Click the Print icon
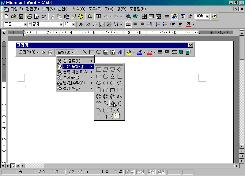The image size is (245, 176). [29, 16]
